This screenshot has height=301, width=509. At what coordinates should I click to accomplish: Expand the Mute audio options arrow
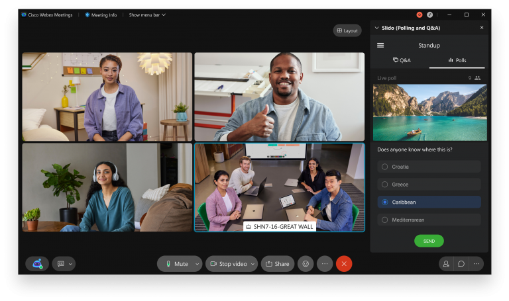[x=197, y=264]
